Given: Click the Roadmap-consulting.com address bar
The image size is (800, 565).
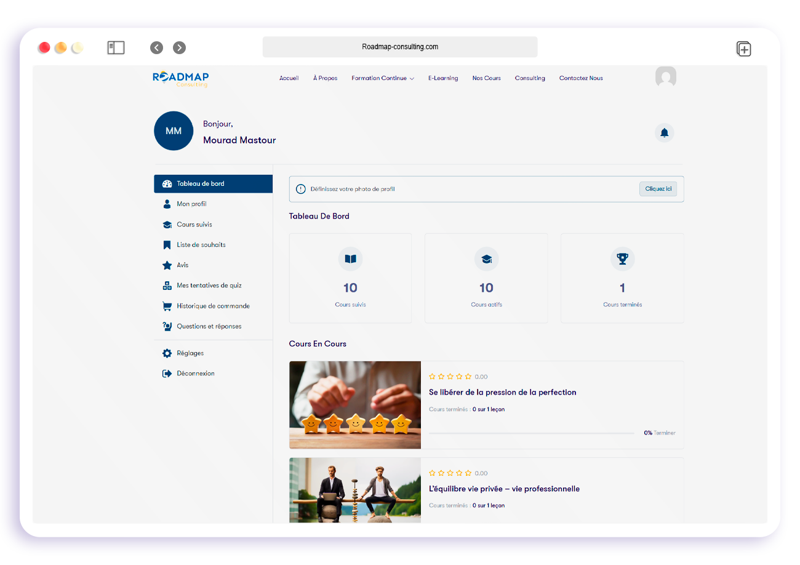Looking at the screenshot, I should [400, 47].
